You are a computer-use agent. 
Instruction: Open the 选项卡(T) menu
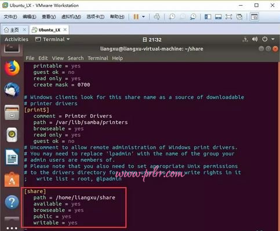(96, 17)
